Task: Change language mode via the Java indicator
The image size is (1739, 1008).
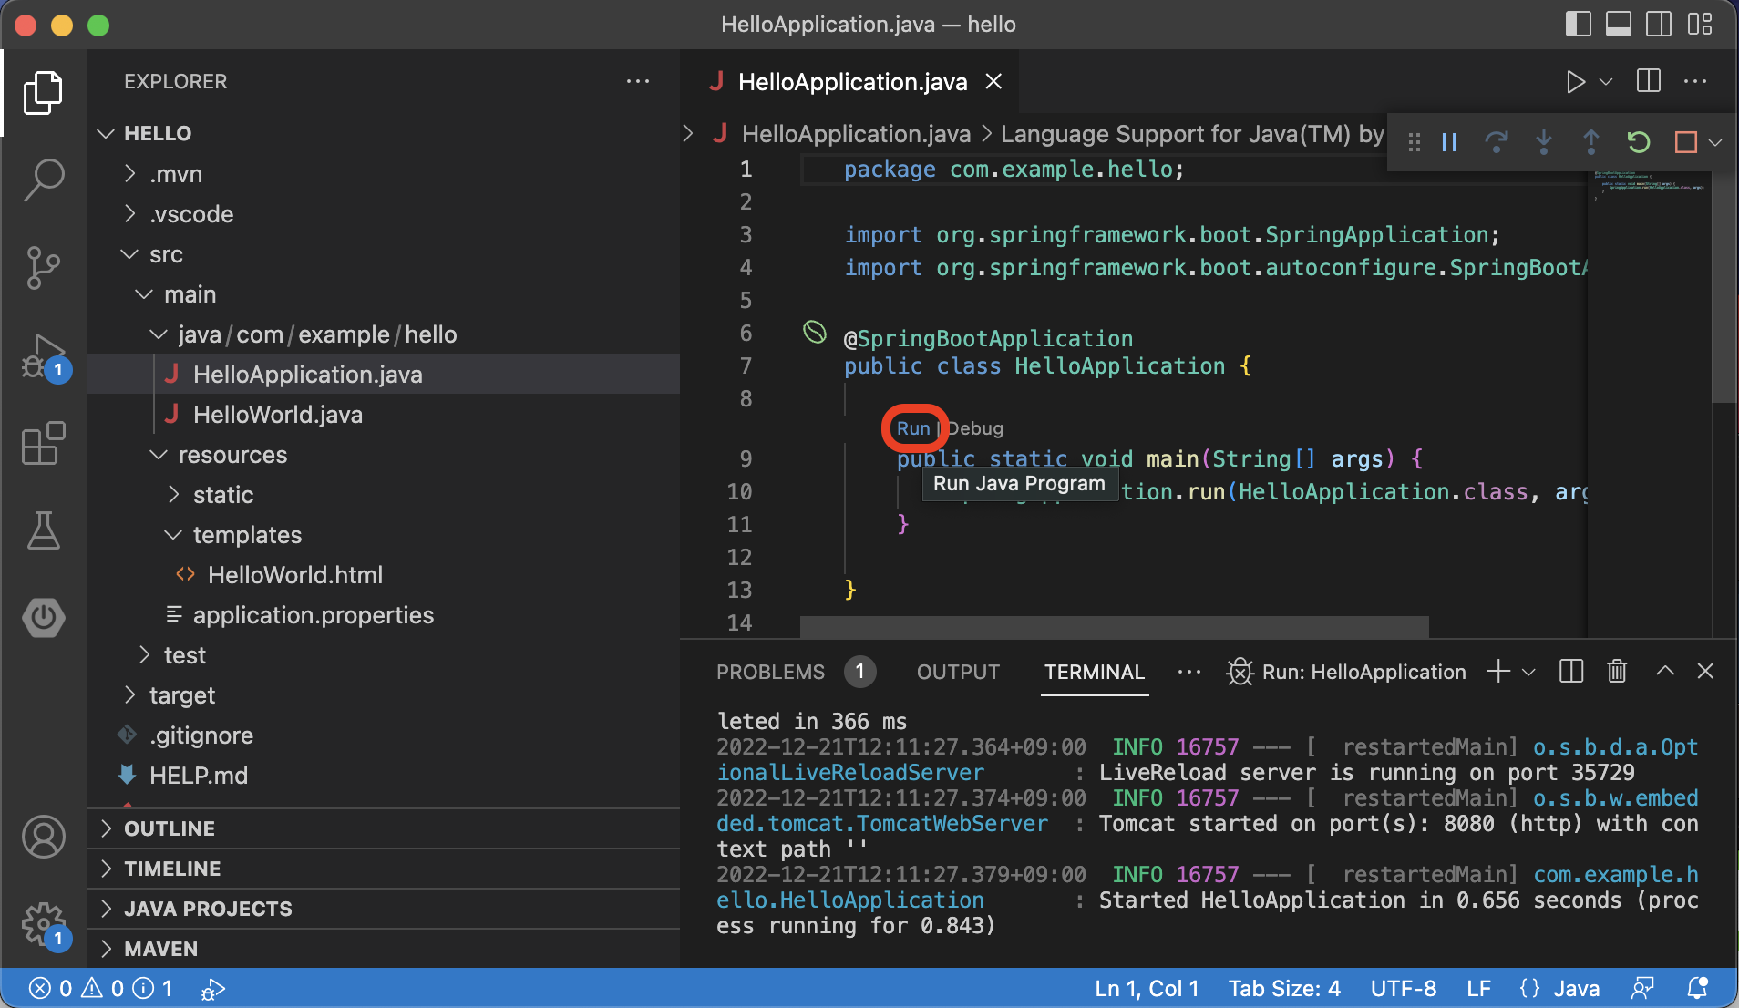Action: (1576, 989)
